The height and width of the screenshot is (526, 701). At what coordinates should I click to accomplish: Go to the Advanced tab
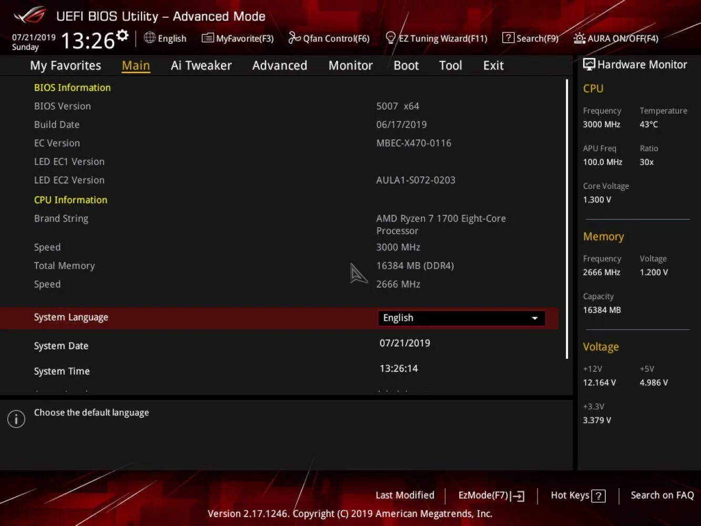point(280,65)
